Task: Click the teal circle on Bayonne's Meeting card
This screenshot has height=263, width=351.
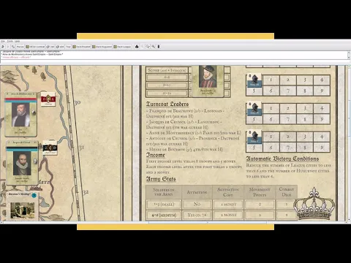Action: [34, 195]
